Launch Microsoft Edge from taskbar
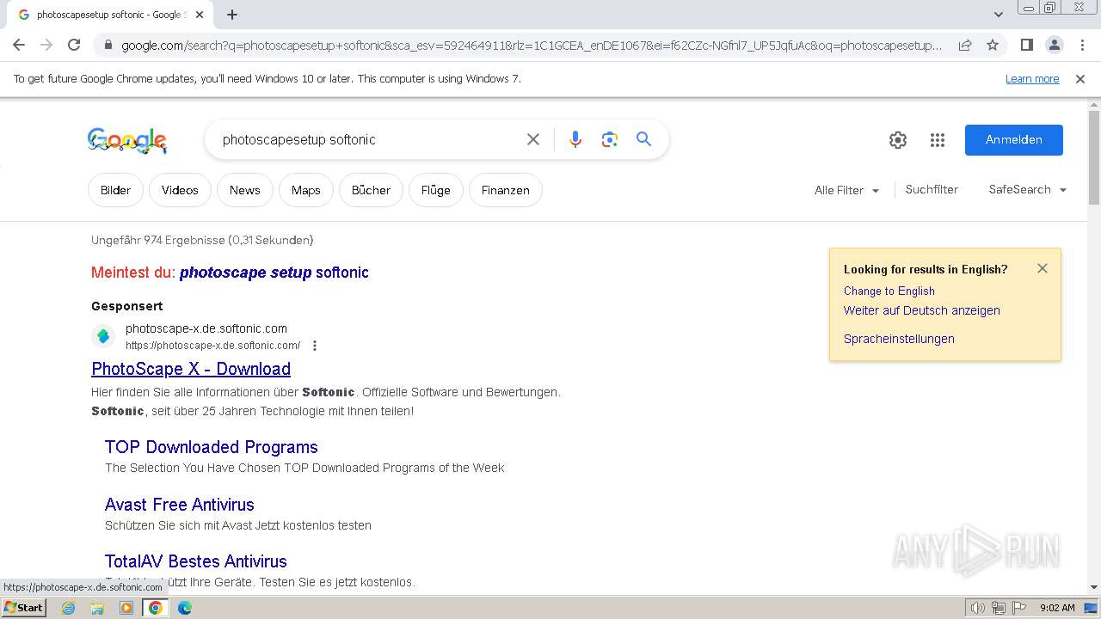 tap(184, 608)
